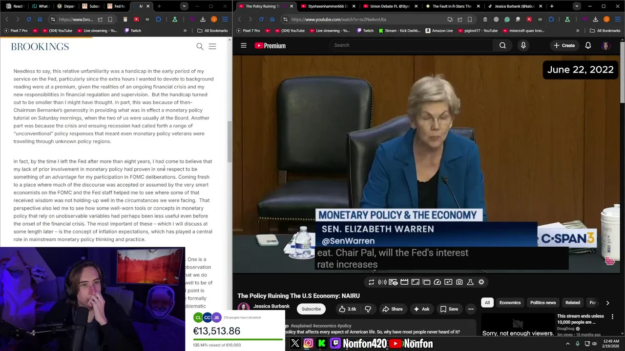
Task: Show more bookmarks in Brookings window
Action: click(x=185, y=31)
